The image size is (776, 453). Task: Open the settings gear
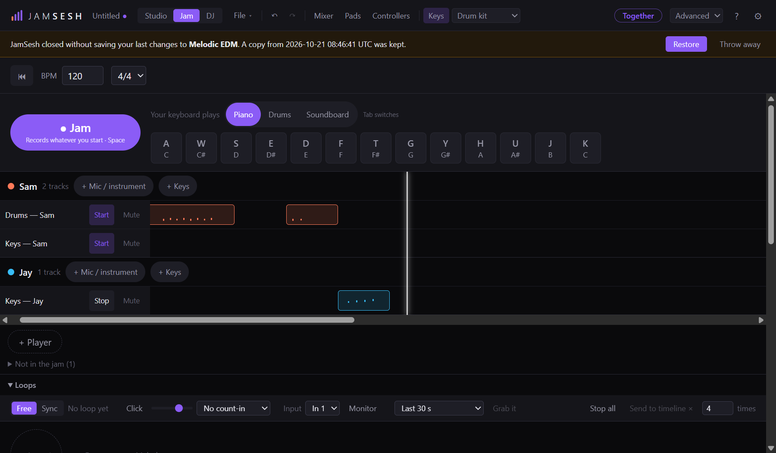pos(758,16)
